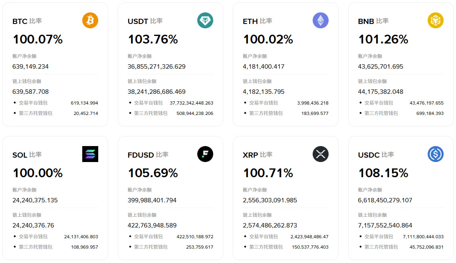Click the XRP logo icon
The image size is (456, 263).
320,154
